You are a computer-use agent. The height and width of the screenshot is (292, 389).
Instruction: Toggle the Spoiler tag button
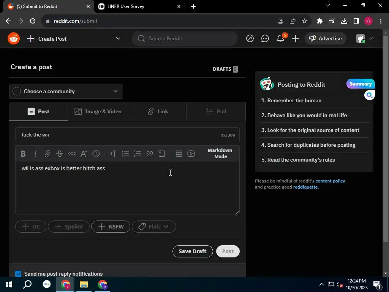[x=69, y=227]
